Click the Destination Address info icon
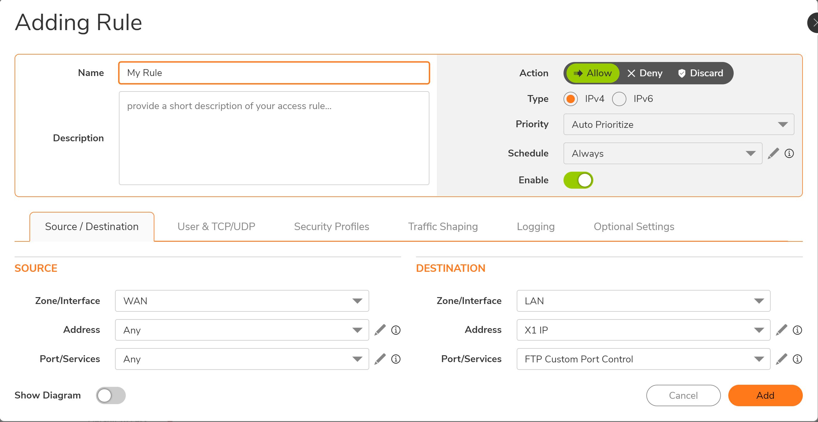This screenshot has width=818, height=422. [x=797, y=330]
